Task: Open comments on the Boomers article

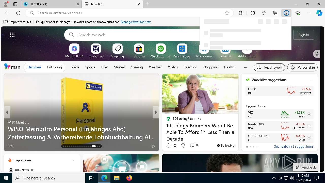Action: click(x=194, y=145)
